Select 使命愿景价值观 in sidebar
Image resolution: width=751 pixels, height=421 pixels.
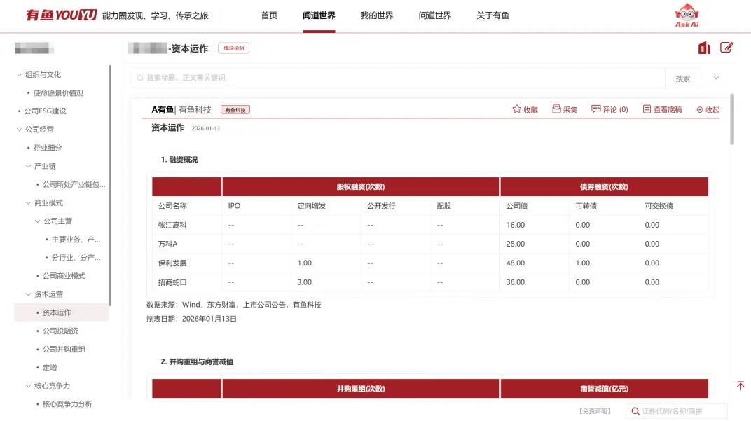click(58, 93)
